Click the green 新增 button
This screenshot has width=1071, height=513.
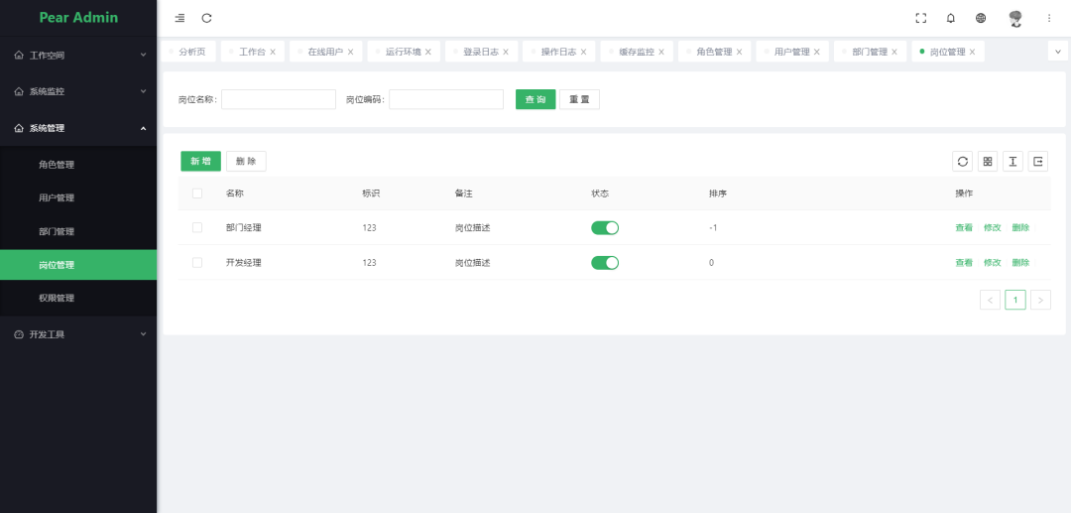click(x=200, y=161)
